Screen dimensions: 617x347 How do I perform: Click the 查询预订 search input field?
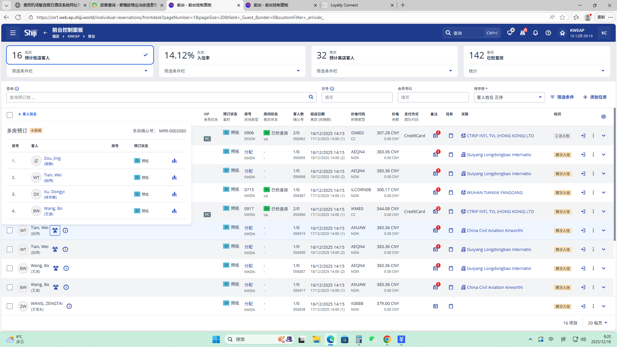[157, 97]
